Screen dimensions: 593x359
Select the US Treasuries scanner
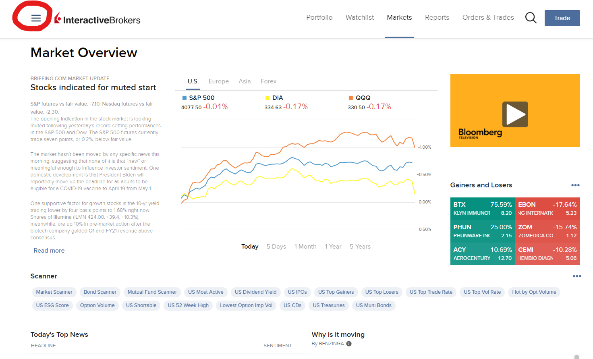pos(329,305)
